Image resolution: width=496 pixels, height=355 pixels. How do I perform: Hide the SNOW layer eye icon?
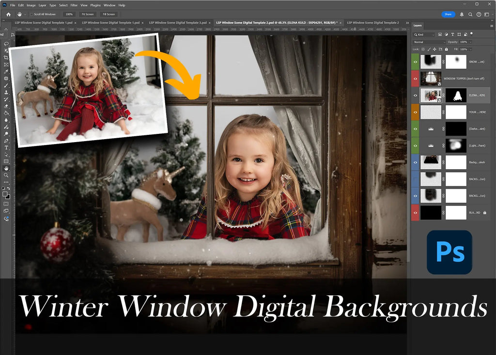point(415,62)
